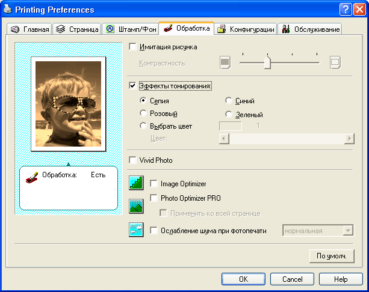Click the high contrast icon right of slider

335,62
